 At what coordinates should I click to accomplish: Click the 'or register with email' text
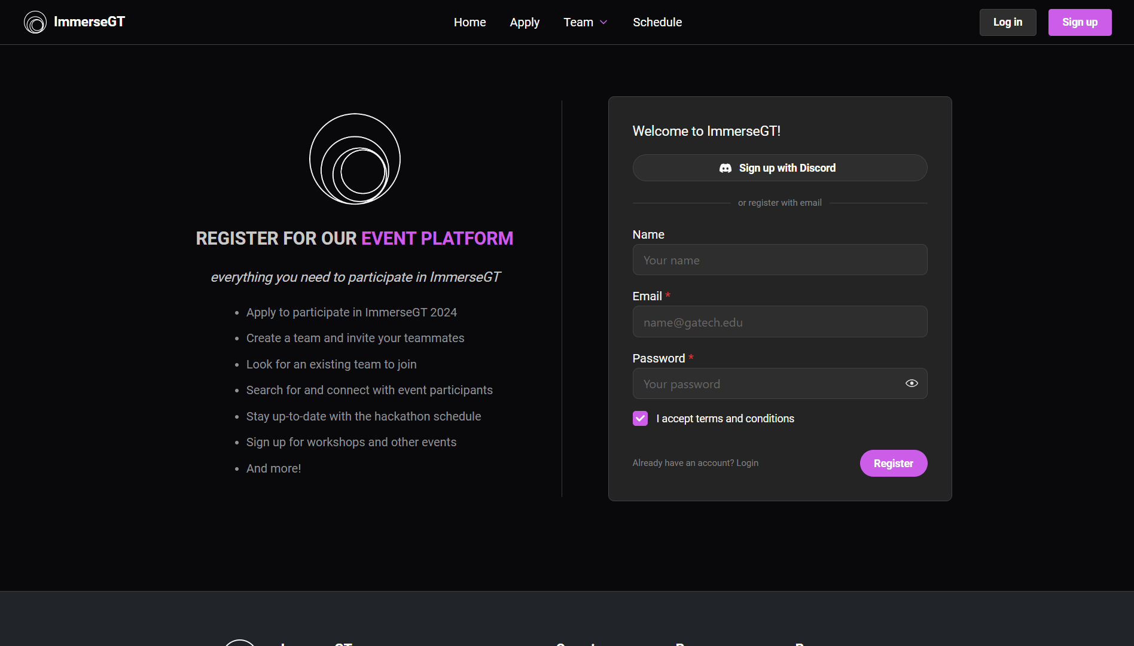pos(780,203)
